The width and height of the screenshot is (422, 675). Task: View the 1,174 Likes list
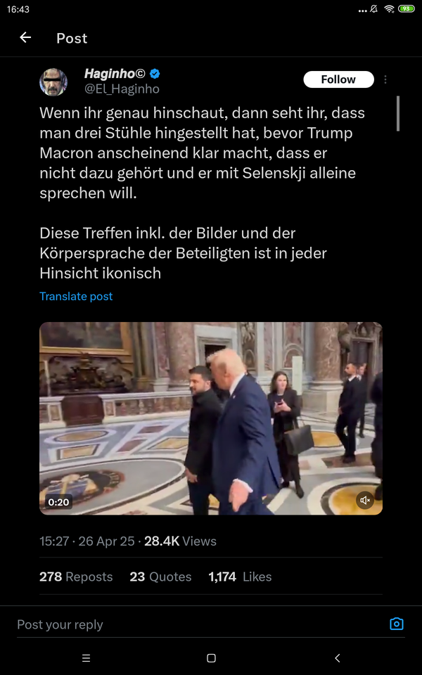tap(241, 577)
